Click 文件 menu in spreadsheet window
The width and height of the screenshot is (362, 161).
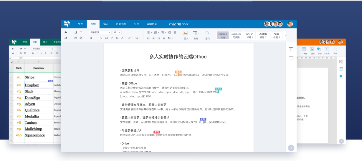pos(25,42)
